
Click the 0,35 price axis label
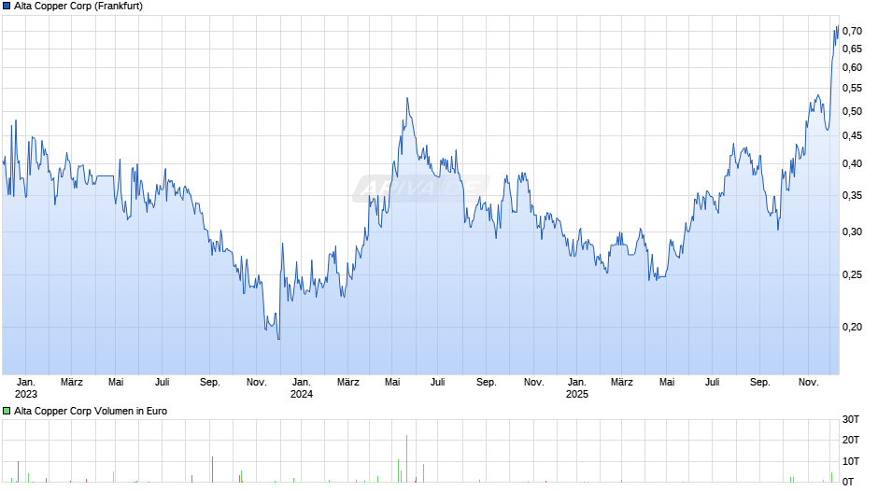tap(852, 196)
